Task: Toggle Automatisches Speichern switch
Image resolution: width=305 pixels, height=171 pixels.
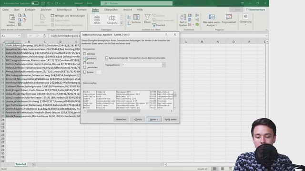Action: (35, 3)
